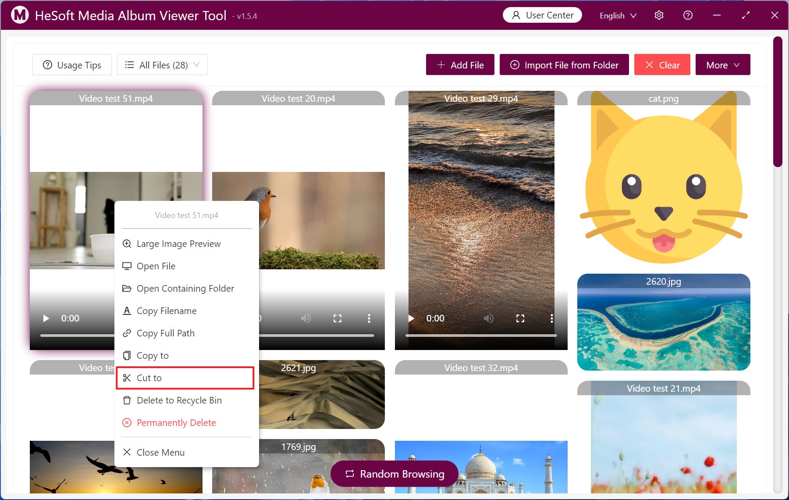Click Close Menu entry
789x500 pixels.
tap(187, 452)
